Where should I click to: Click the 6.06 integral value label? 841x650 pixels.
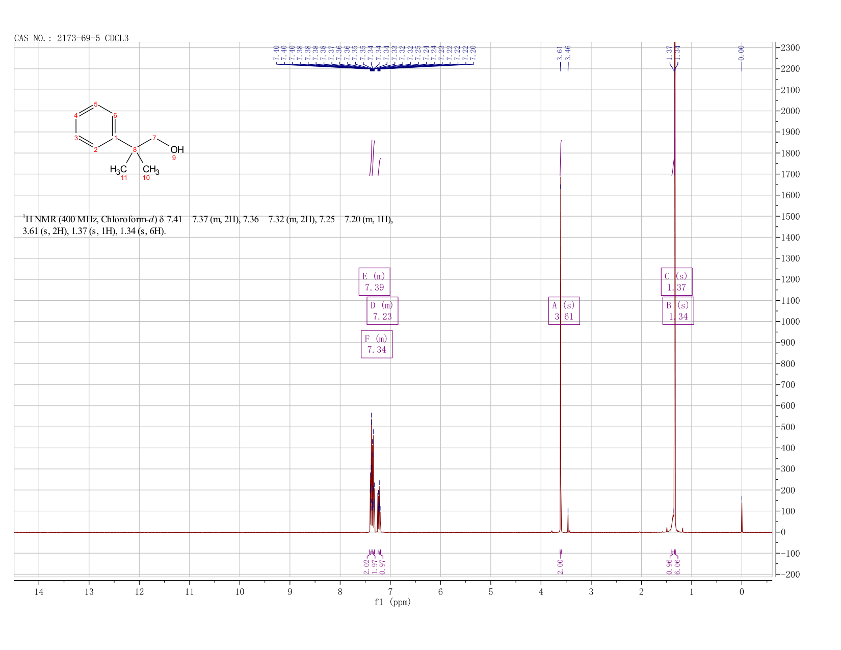click(677, 566)
